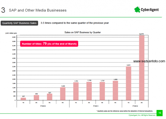Image resolution: width=166 pixels, height=119 pixels.
Task: Click the 3Q label in the FY2011 group
Action: [x=102, y=102]
